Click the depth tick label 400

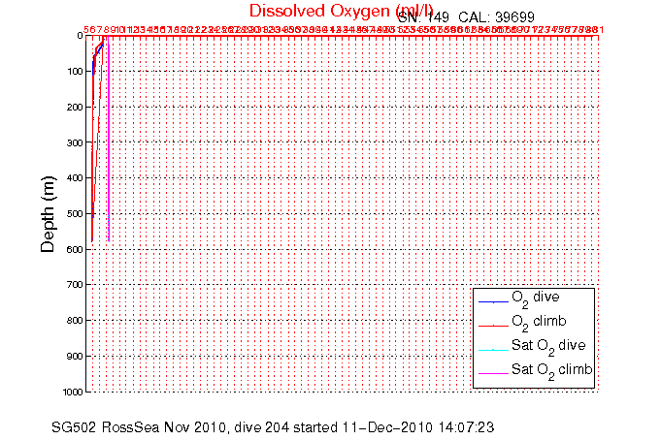[x=75, y=178]
